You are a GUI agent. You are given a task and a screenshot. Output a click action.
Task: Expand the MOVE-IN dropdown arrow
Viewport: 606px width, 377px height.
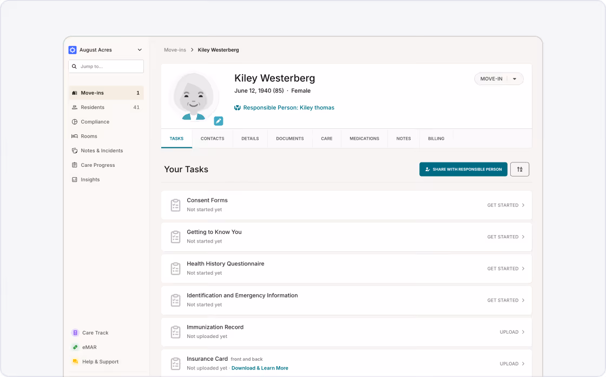pyautogui.click(x=515, y=79)
